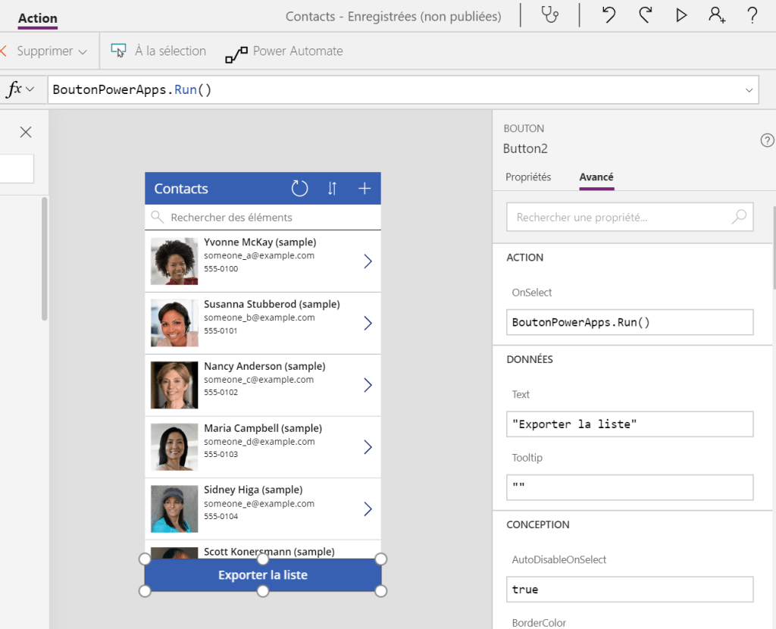The width and height of the screenshot is (776, 629).
Task: Add a new contact with the plus icon
Action: tap(365, 188)
